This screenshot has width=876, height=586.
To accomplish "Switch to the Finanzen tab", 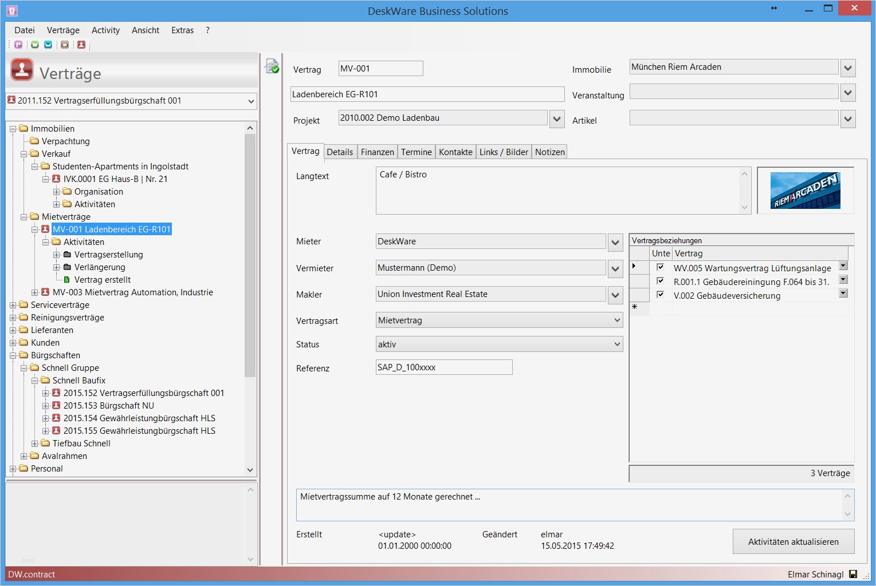I will (377, 152).
